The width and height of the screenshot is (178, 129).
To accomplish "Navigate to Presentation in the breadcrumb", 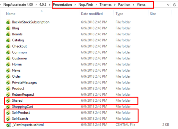I will pos(62,4).
